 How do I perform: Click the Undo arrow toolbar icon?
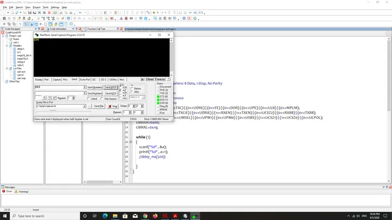[80, 12]
